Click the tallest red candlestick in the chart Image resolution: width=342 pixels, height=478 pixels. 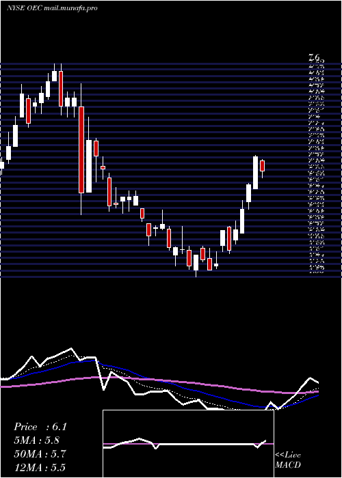[x=81, y=149]
